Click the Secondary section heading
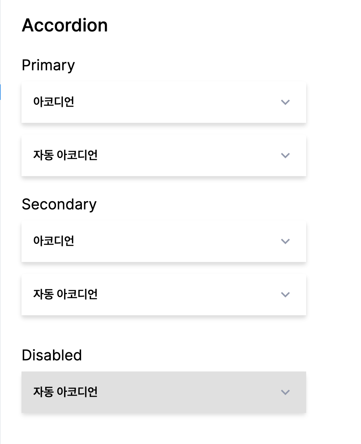Viewport: 361px width, 444px height. click(59, 204)
